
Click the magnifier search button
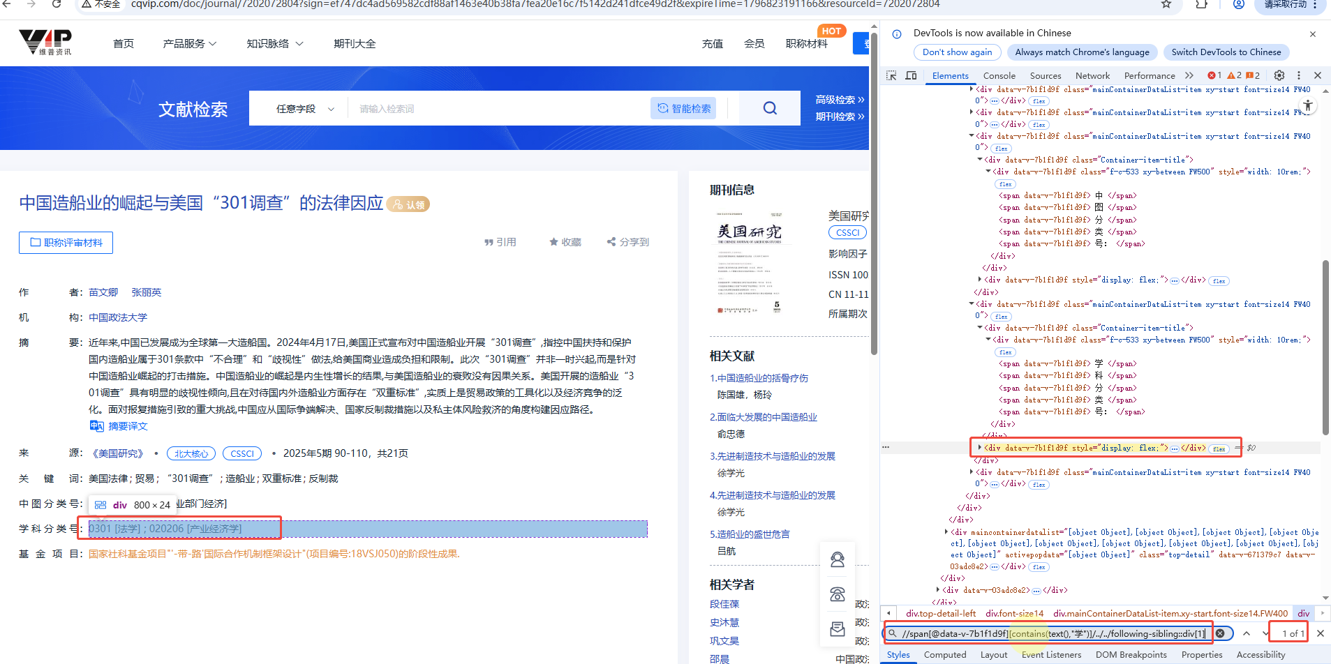point(770,108)
